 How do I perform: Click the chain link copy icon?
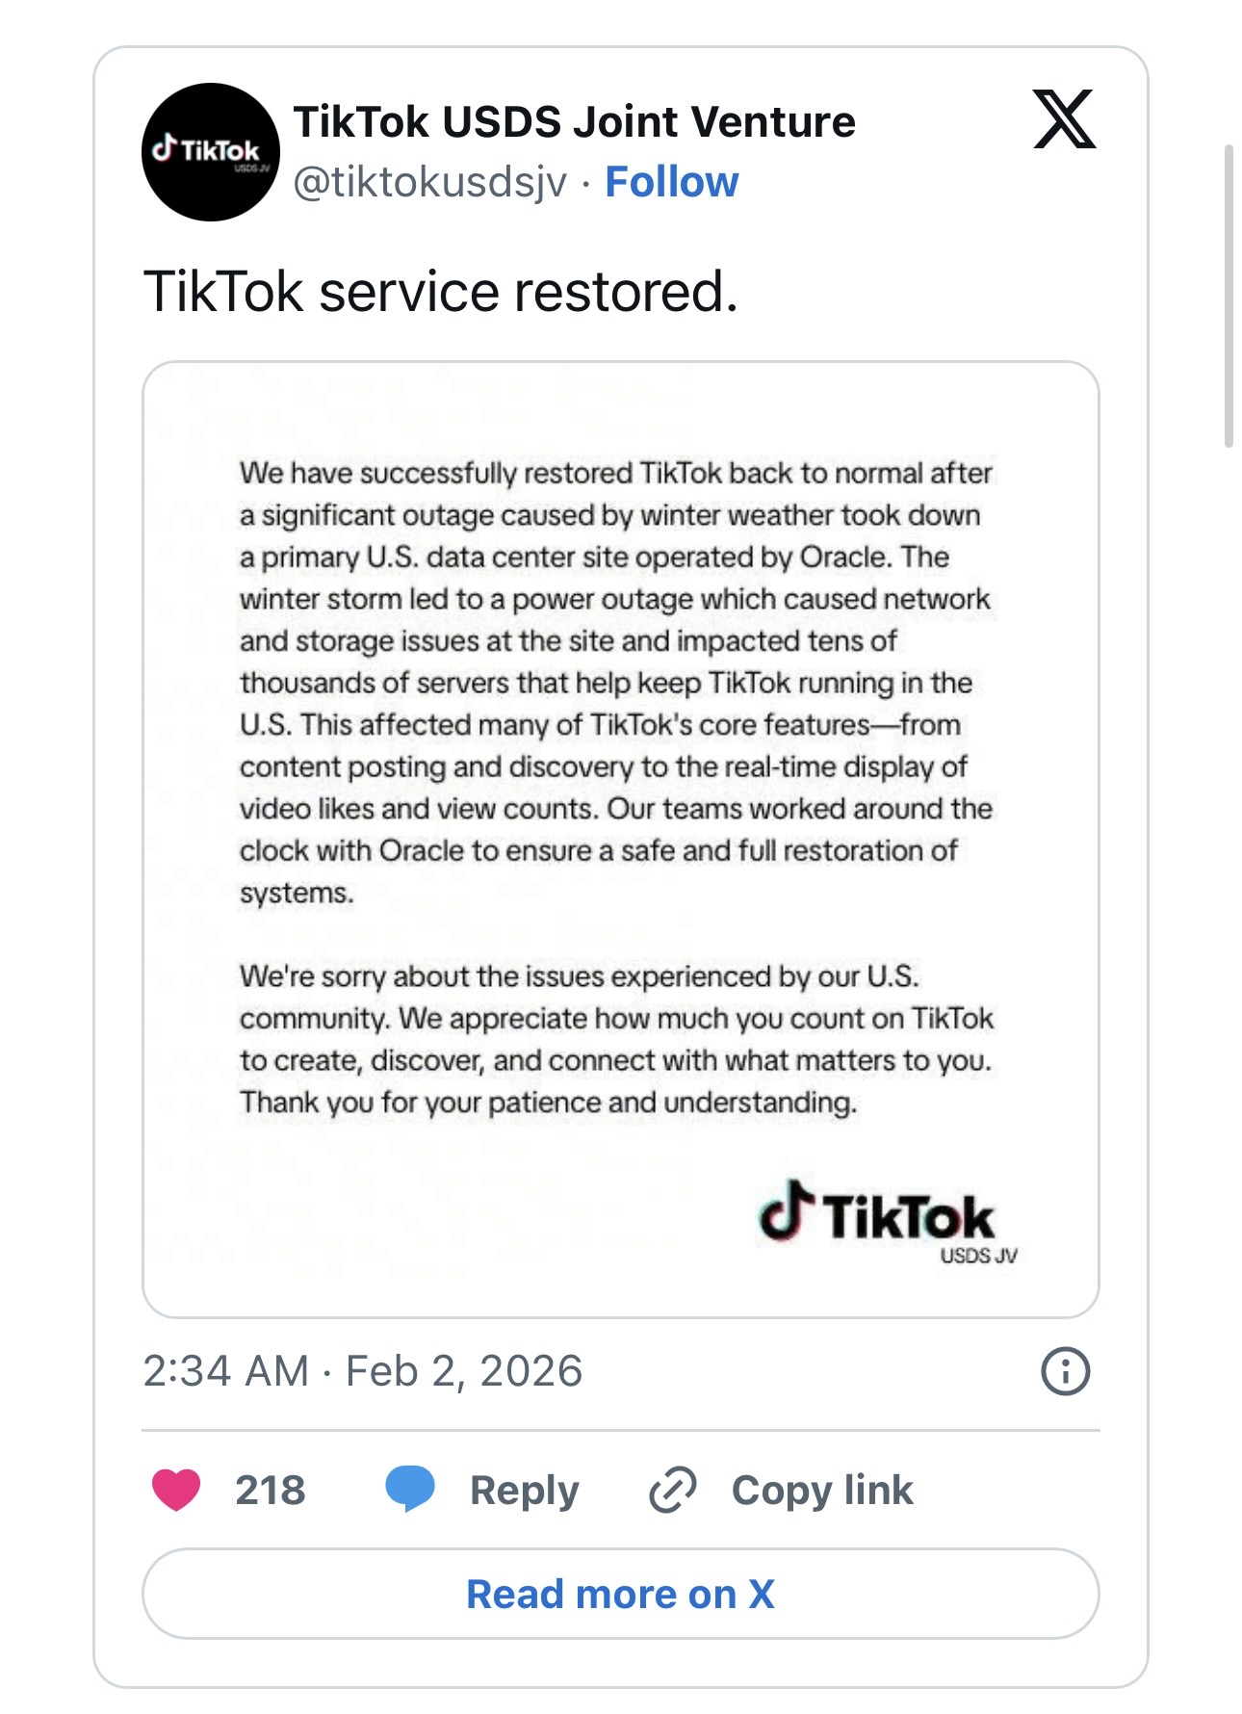(672, 1491)
